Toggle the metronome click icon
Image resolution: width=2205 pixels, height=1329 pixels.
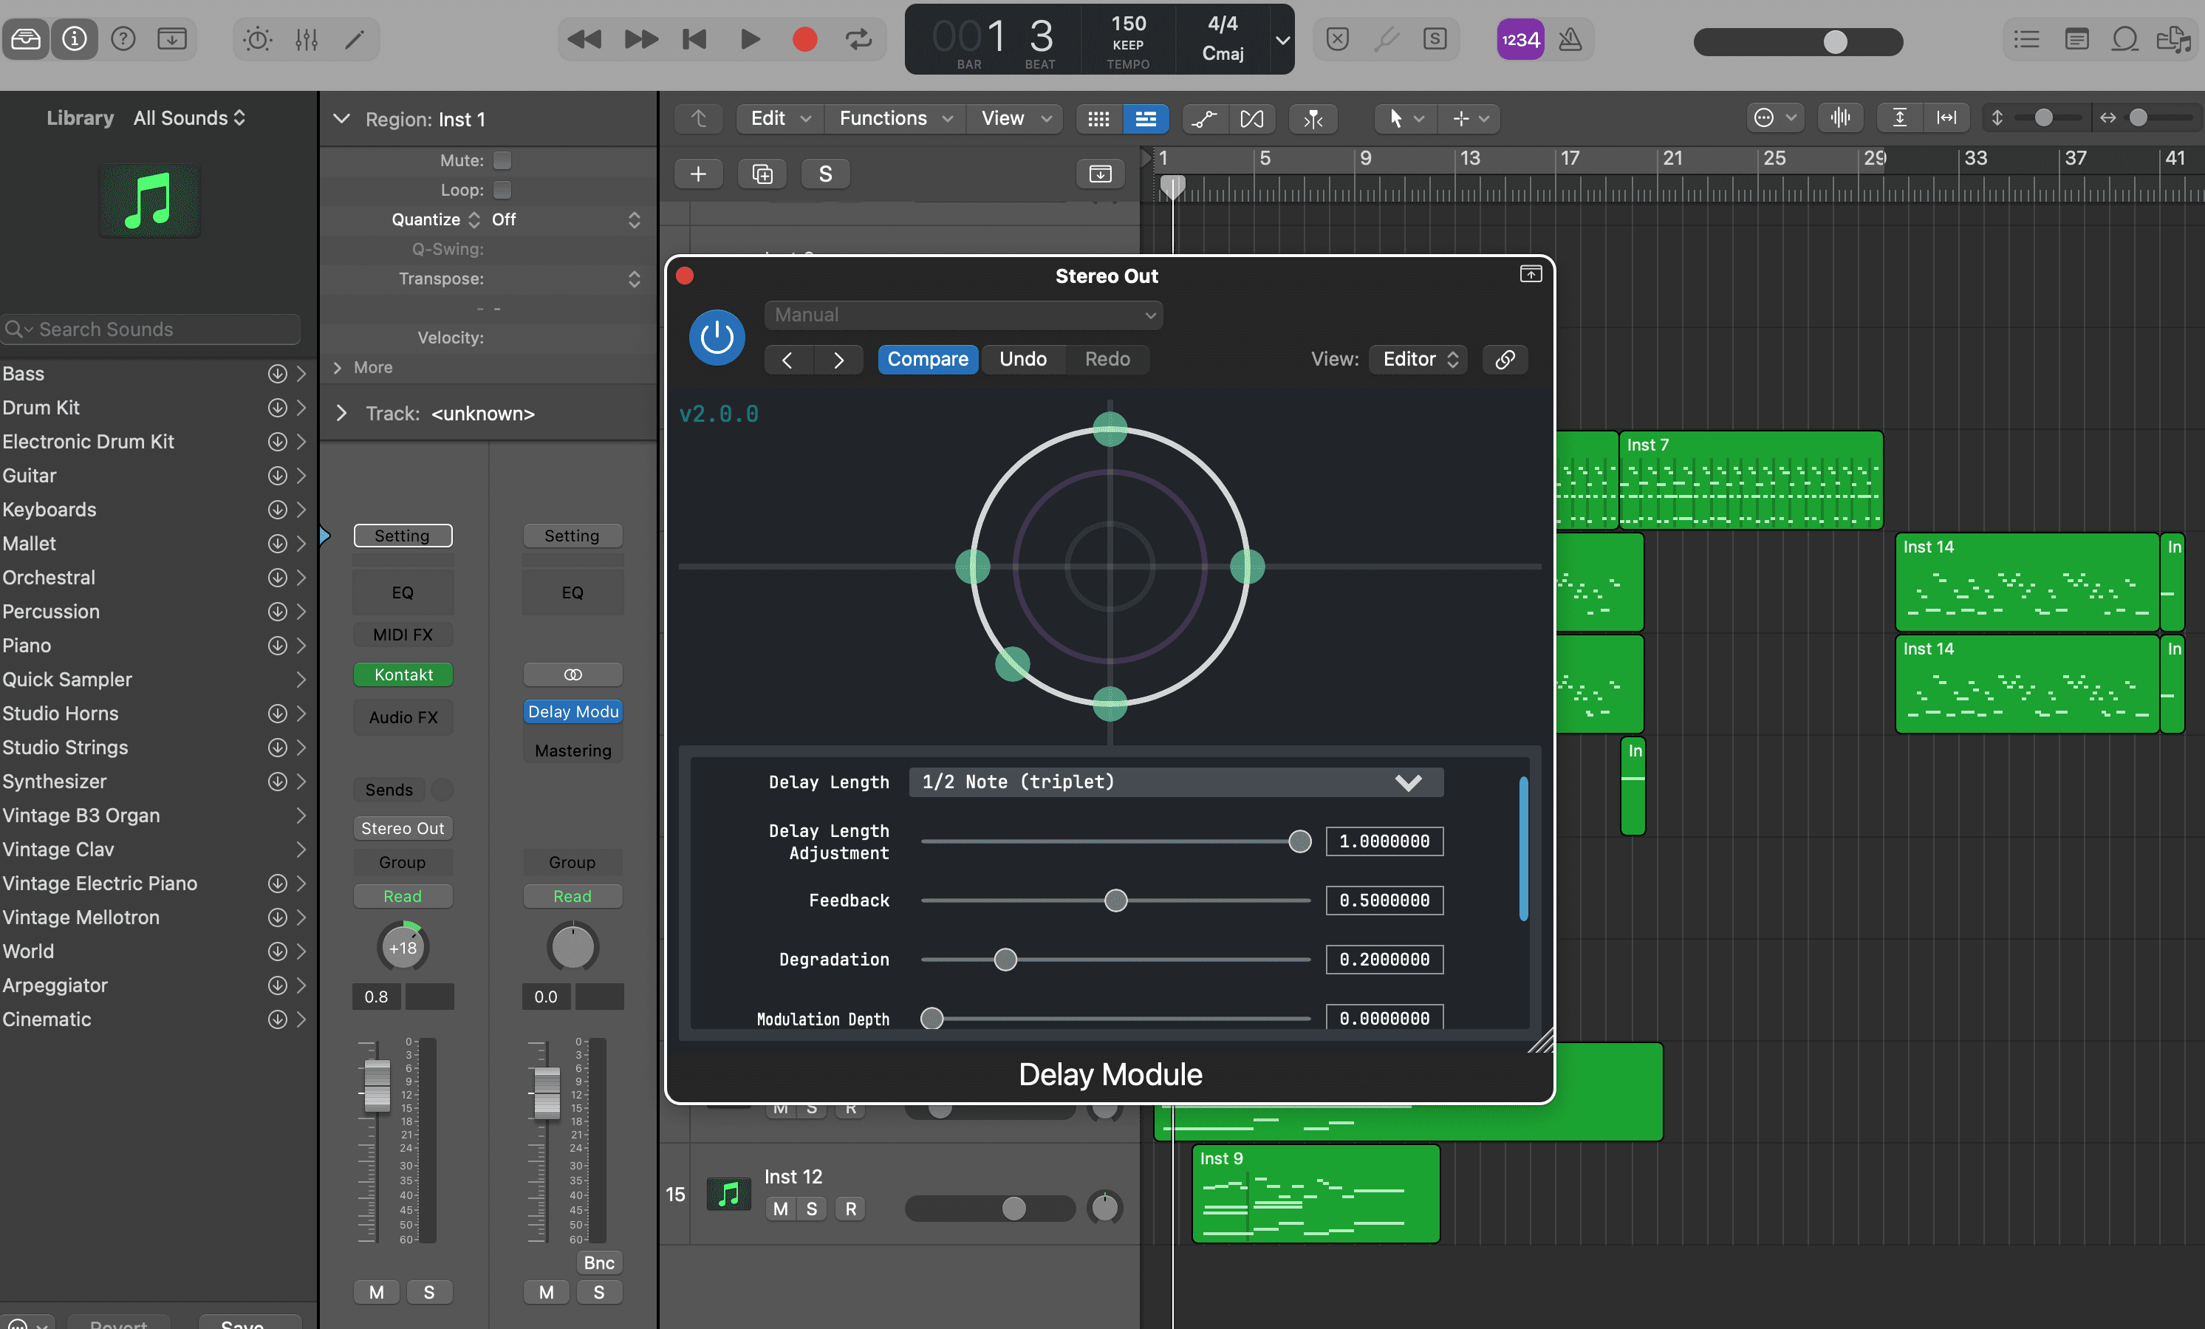point(1570,39)
